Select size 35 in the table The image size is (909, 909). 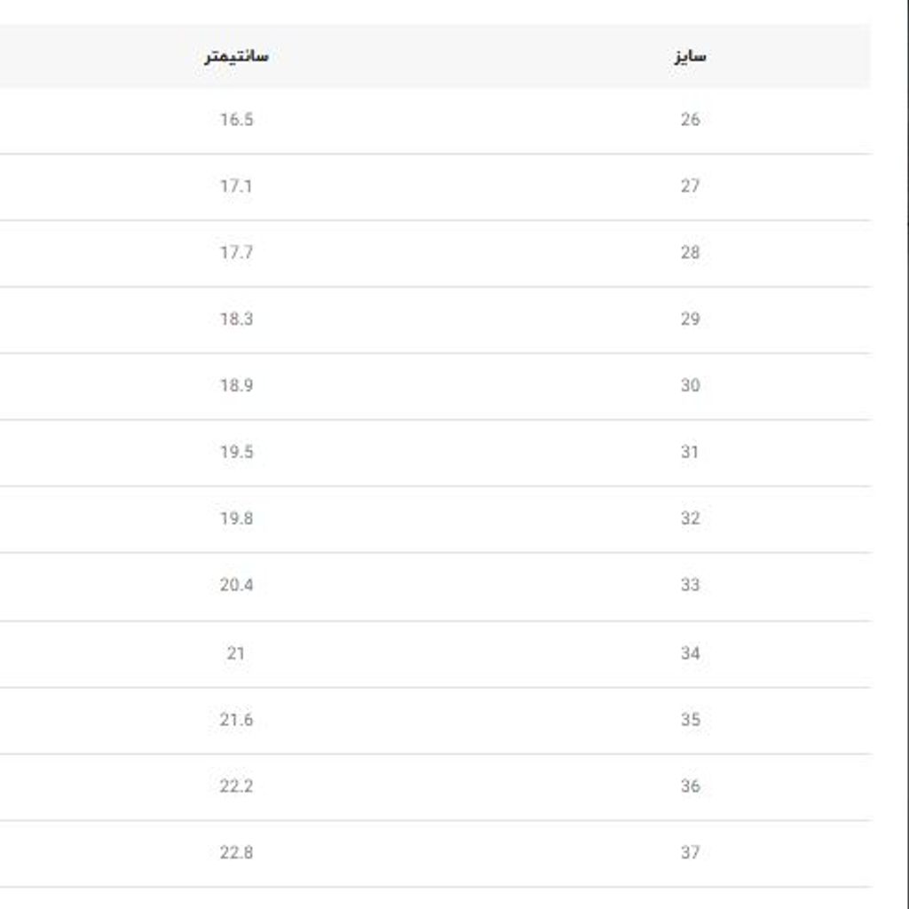click(x=690, y=720)
